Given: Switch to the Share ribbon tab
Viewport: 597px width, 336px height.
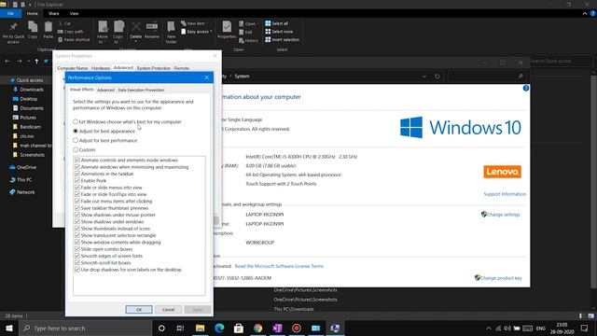Looking at the screenshot, I should (x=54, y=13).
